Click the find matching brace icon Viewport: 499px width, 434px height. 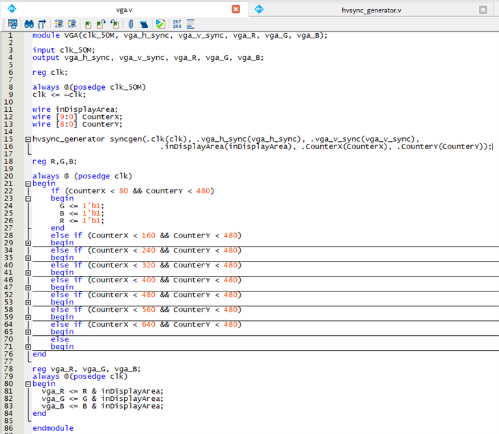click(43, 23)
